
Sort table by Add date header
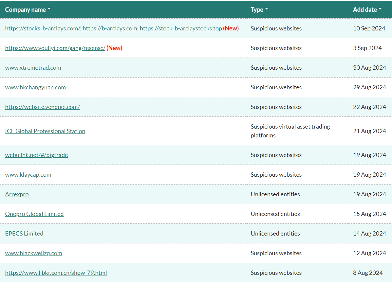(x=367, y=10)
